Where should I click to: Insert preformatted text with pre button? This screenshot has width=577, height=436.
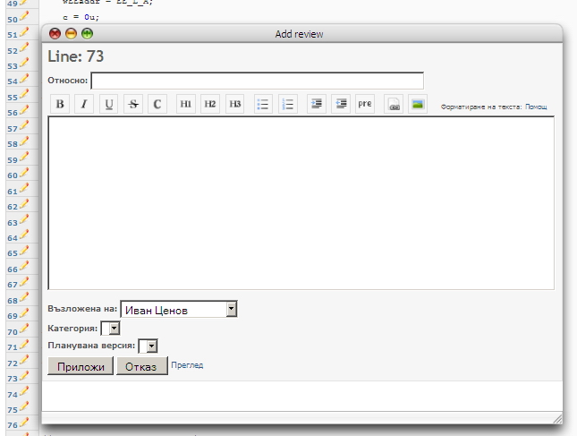365,104
